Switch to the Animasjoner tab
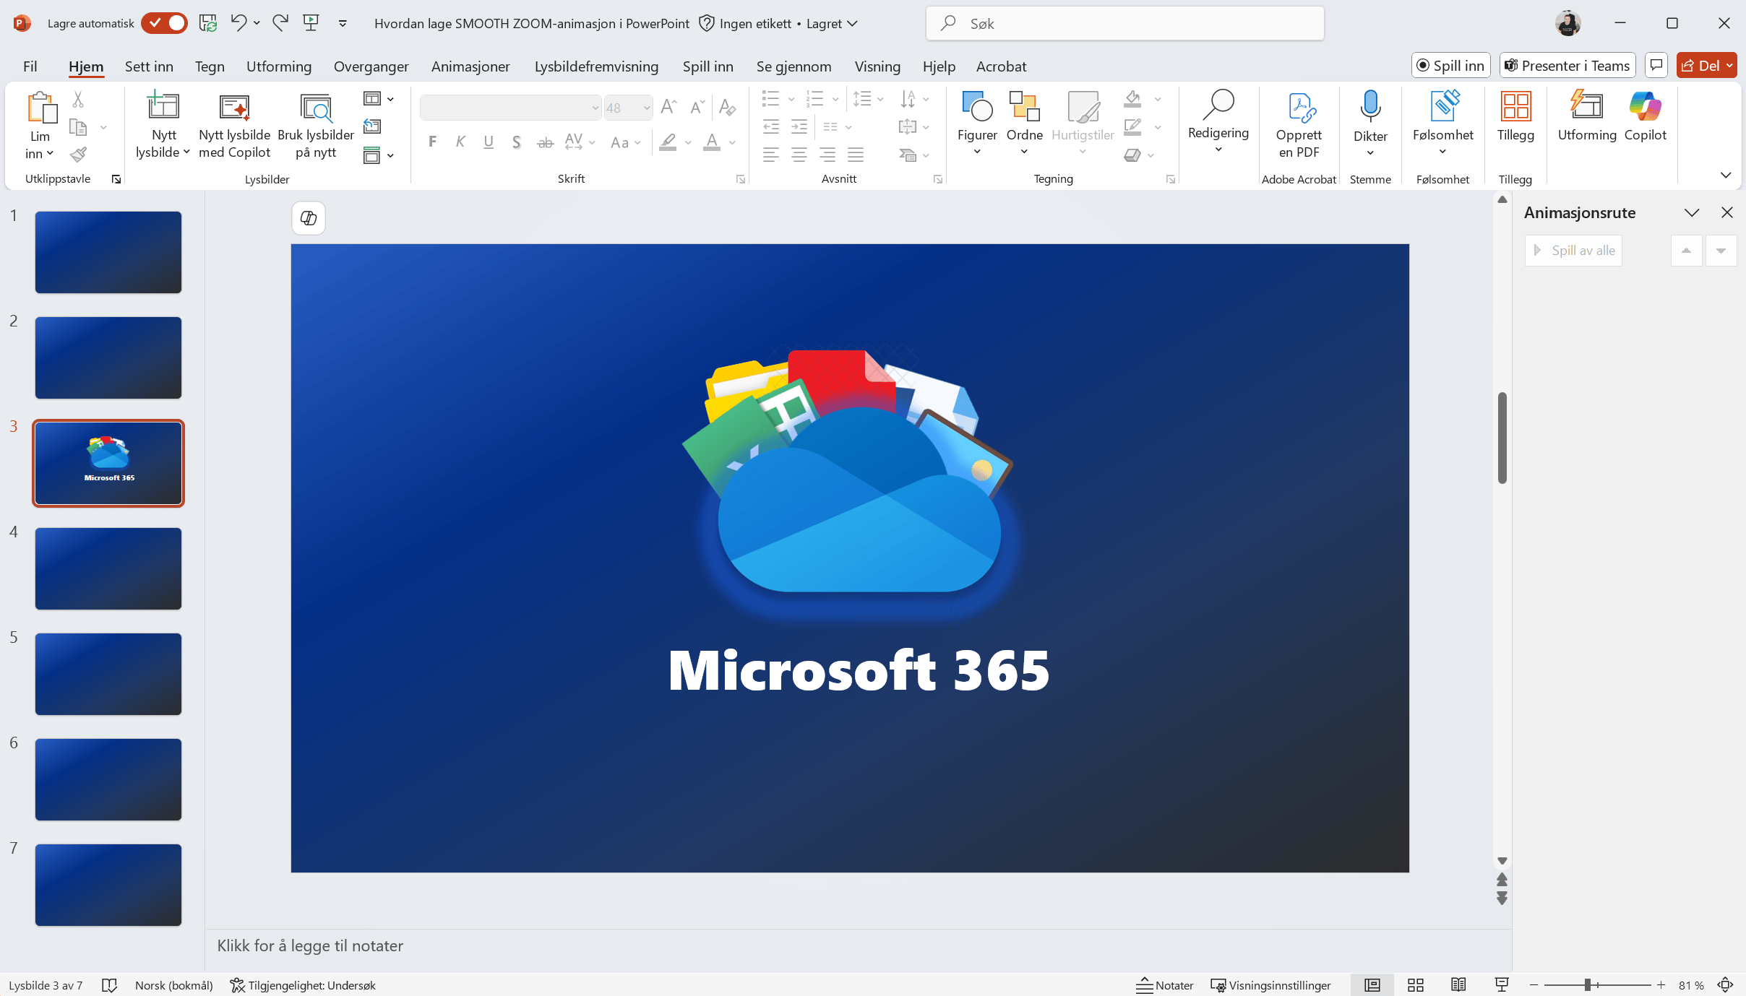Viewport: 1746px width, 996px height. pos(470,66)
